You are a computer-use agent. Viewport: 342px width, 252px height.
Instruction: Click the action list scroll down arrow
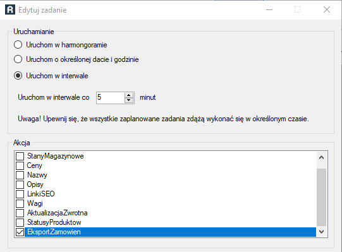point(321,232)
